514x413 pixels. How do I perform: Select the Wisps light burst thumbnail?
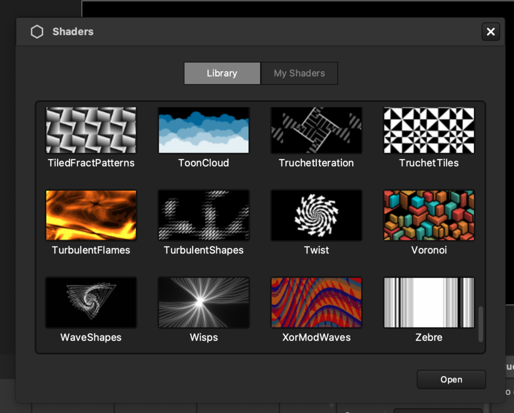[204, 303]
